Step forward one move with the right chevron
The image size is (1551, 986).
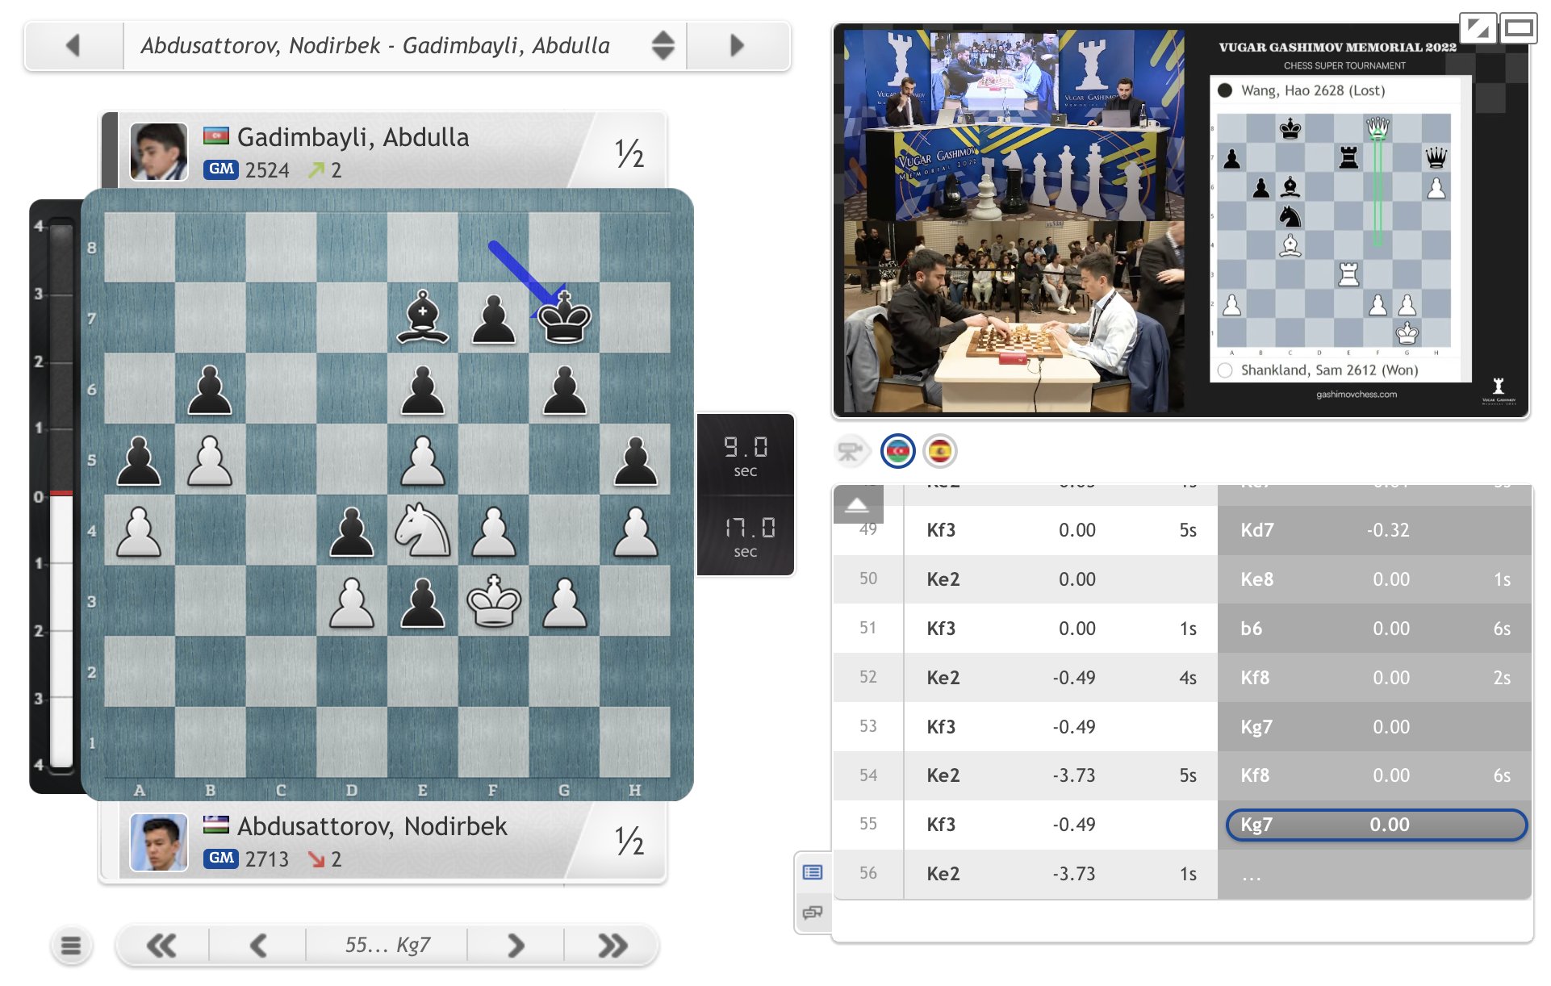515,944
